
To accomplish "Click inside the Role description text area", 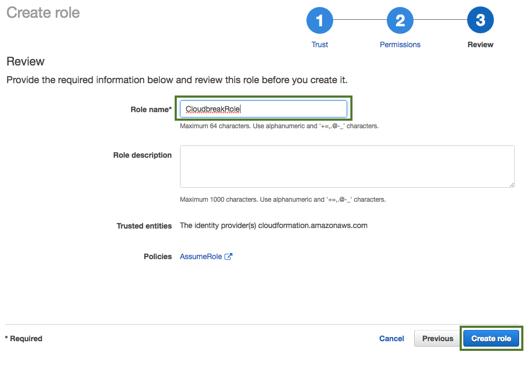I will 347,166.
